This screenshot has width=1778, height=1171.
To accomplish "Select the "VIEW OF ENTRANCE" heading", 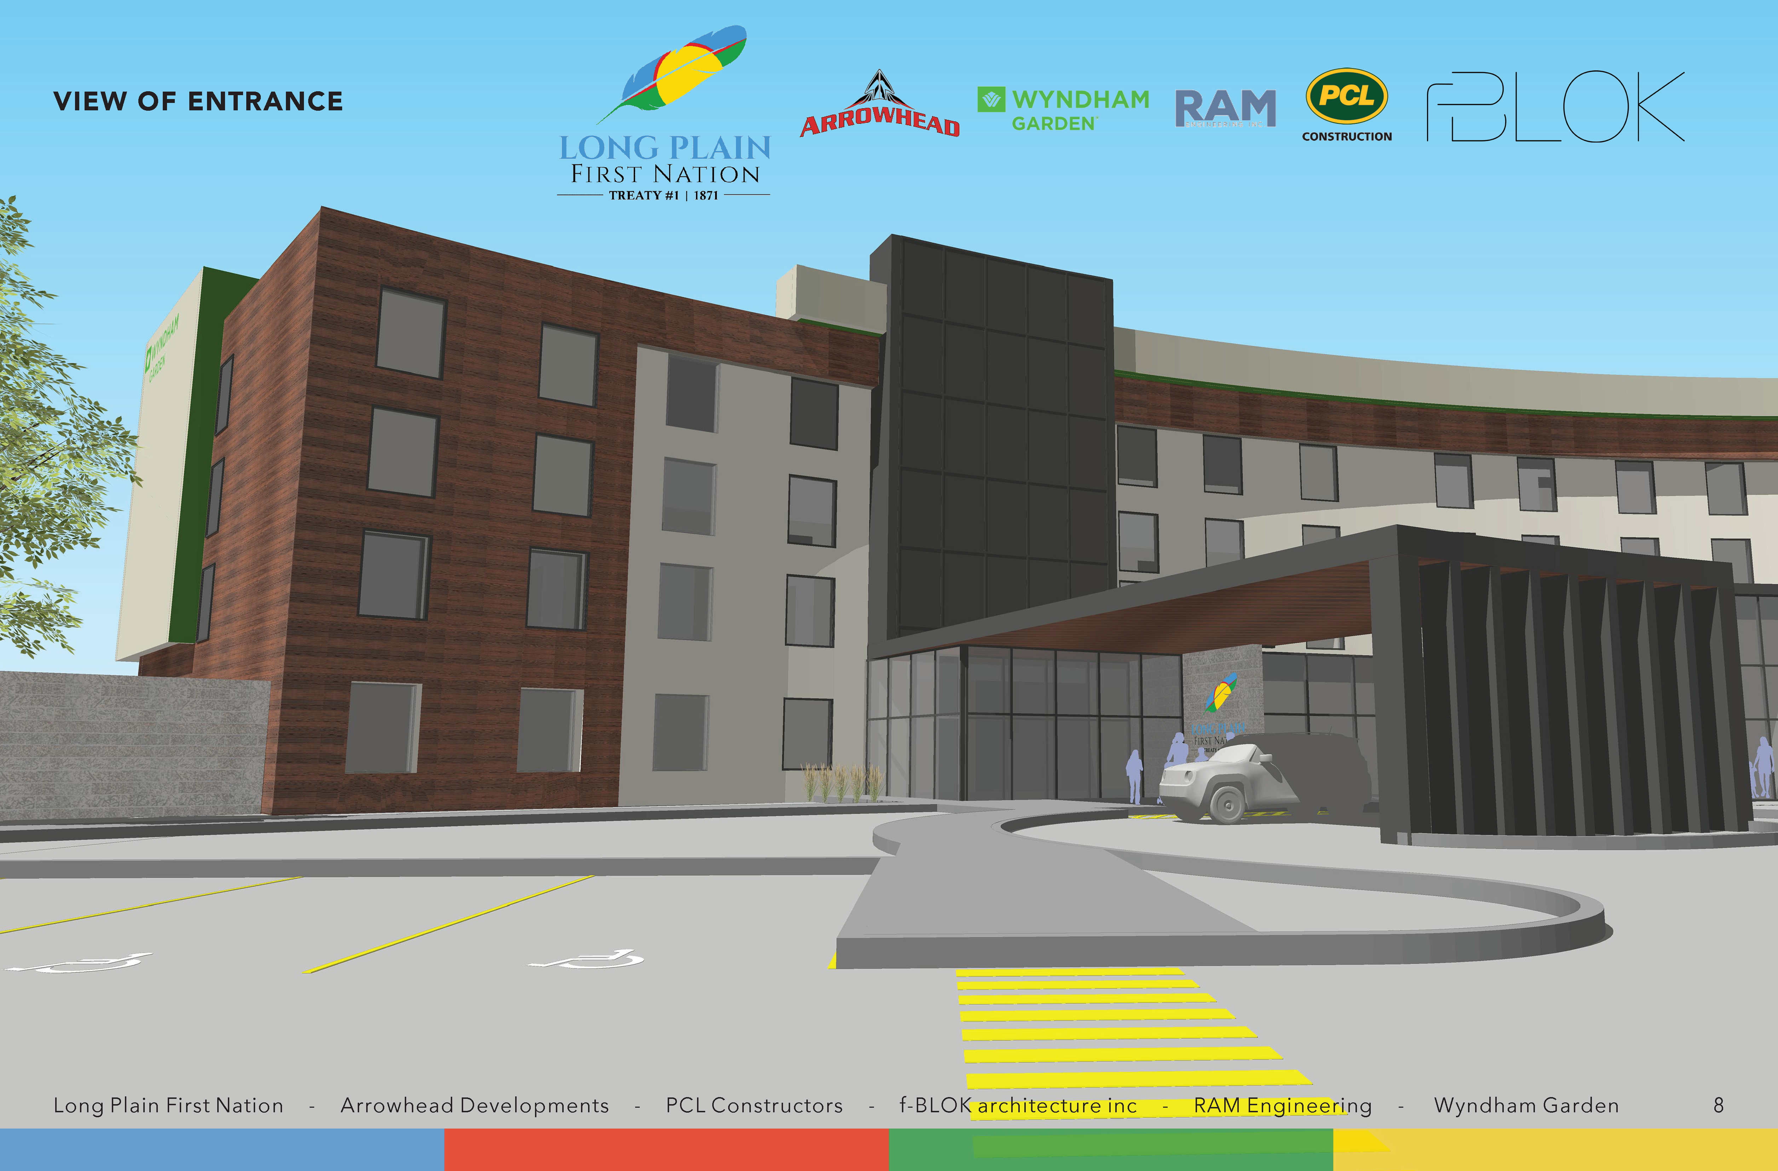I will 198,101.
